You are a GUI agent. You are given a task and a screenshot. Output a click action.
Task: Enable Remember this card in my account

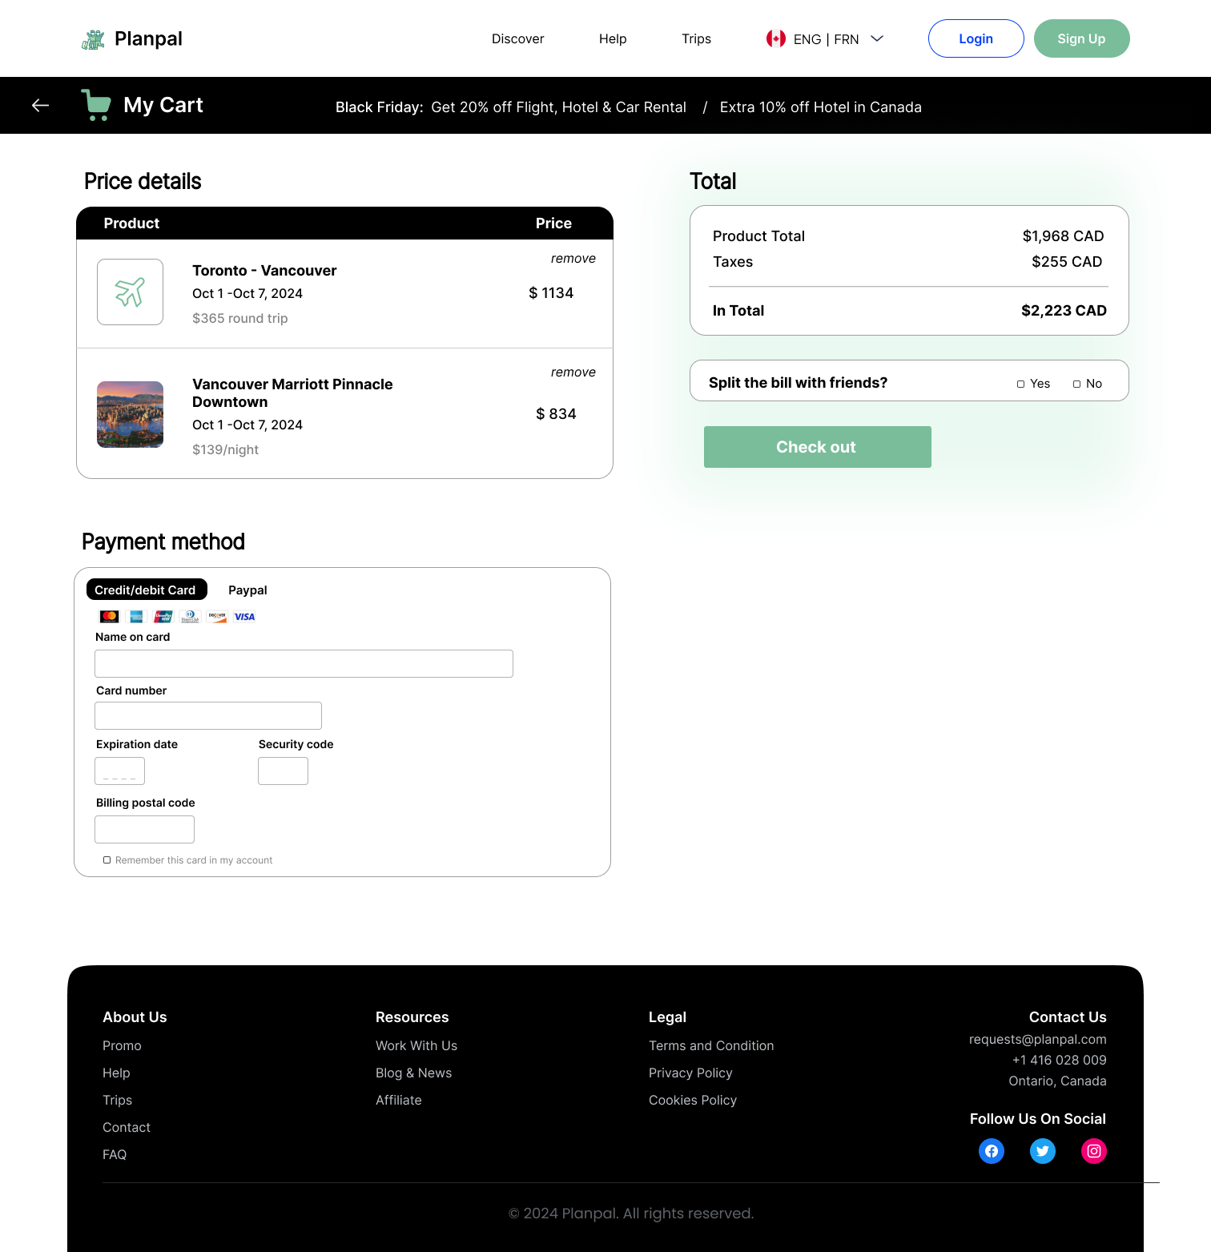[107, 860]
